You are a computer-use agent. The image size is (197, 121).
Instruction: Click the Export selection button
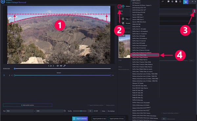coord(80,119)
